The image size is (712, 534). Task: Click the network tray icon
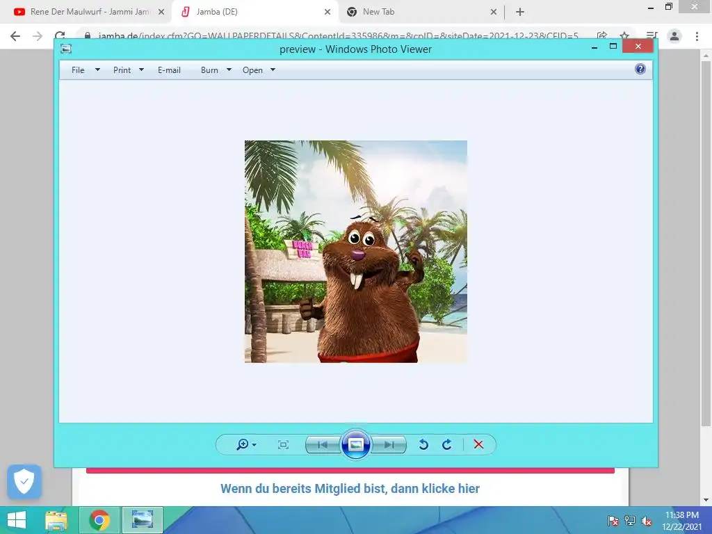[630, 521]
